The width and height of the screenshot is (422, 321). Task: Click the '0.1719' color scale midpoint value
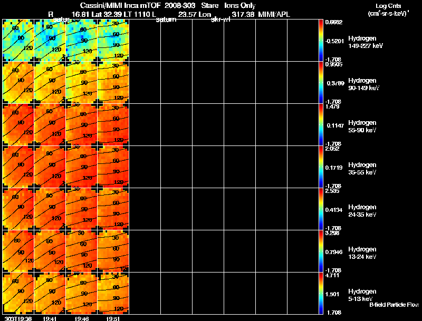tap(334, 168)
